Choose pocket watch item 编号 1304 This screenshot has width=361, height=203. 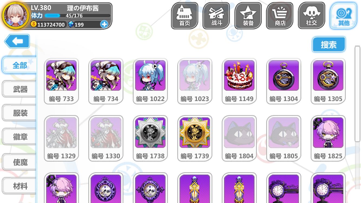tap(284, 81)
